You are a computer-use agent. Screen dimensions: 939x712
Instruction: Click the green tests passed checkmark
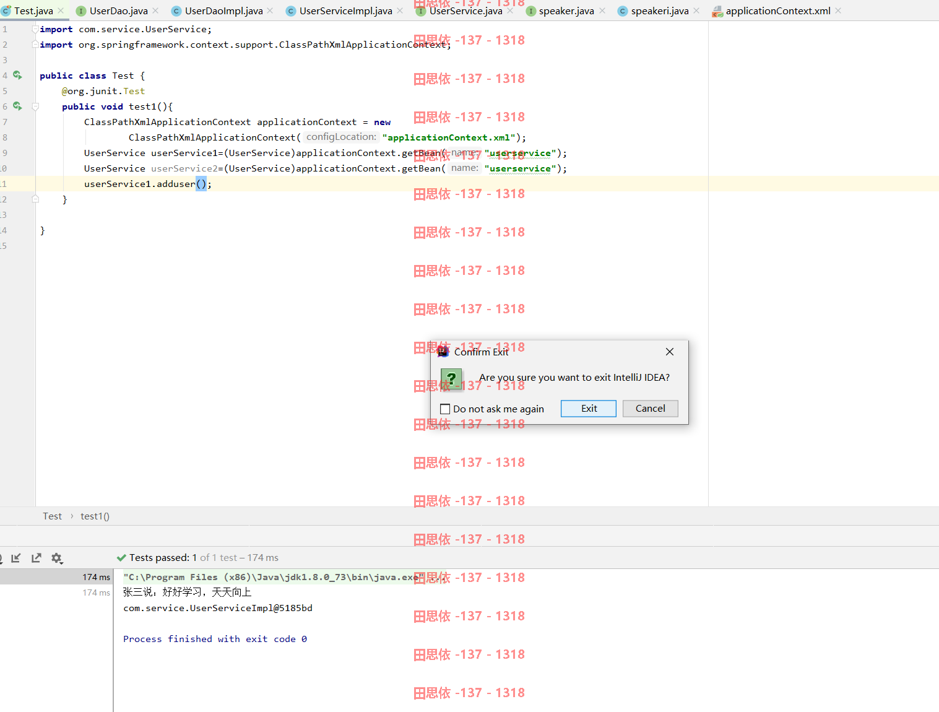[x=121, y=558]
